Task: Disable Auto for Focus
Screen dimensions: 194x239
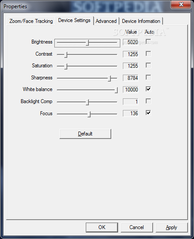Action: (148, 113)
